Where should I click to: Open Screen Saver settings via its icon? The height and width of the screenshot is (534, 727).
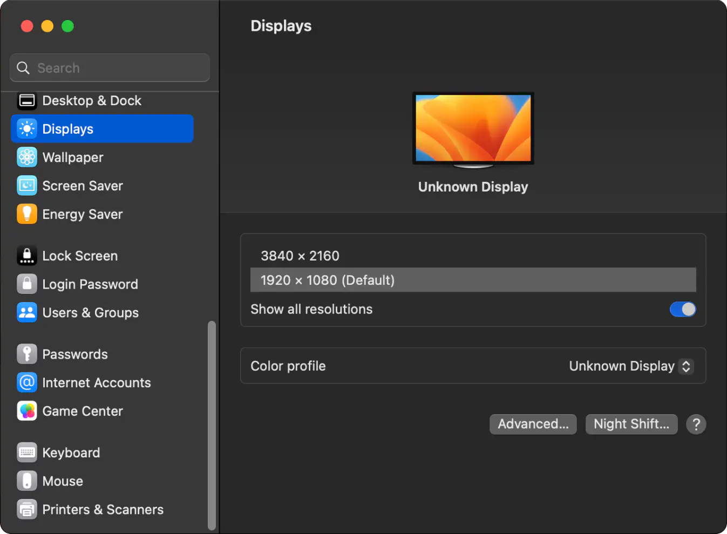pyautogui.click(x=27, y=186)
